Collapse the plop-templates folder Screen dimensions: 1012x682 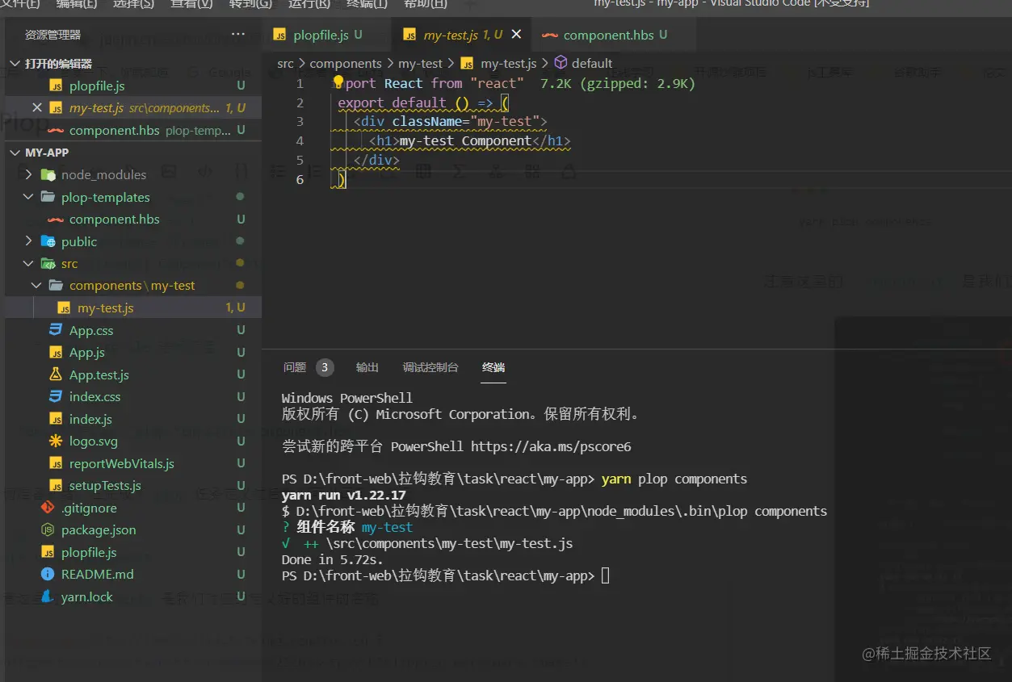[x=29, y=197]
